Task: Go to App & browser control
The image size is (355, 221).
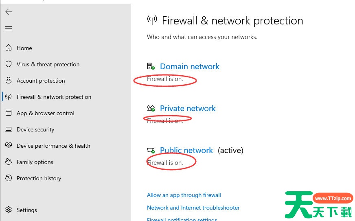Action: (46, 113)
